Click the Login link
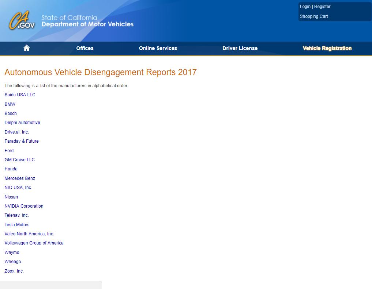Screen dimensions: 372x289 click(x=305, y=7)
